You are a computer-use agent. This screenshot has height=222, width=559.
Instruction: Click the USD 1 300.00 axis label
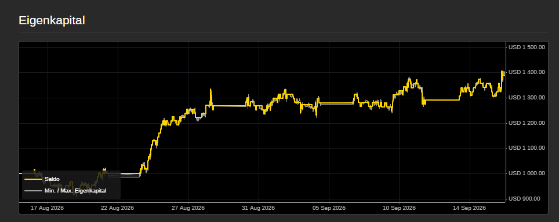527,97
